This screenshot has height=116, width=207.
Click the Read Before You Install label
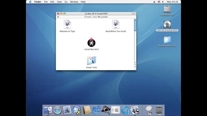pos(116,31)
